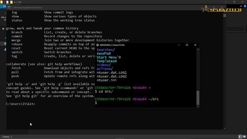Viewport: 247px width, 139px height.
Task: Click the 'Searches/' entry in Git Bash
Action: click(106, 50)
